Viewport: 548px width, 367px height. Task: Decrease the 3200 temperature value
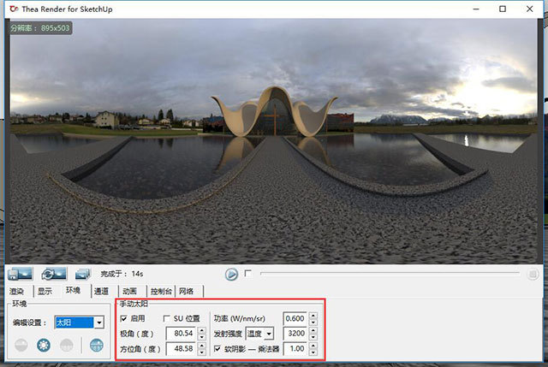[x=313, y=336]
